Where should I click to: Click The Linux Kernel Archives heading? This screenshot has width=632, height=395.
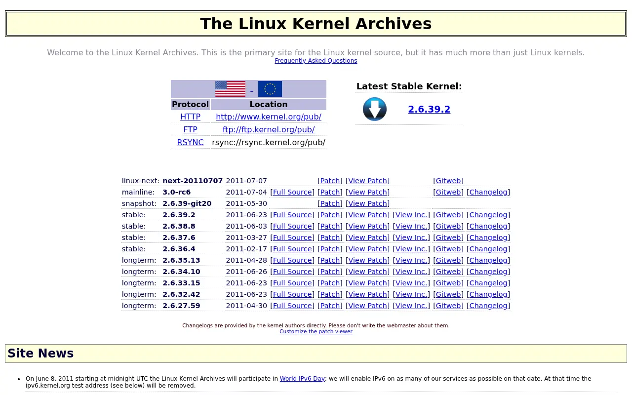(x=316, y=24)
